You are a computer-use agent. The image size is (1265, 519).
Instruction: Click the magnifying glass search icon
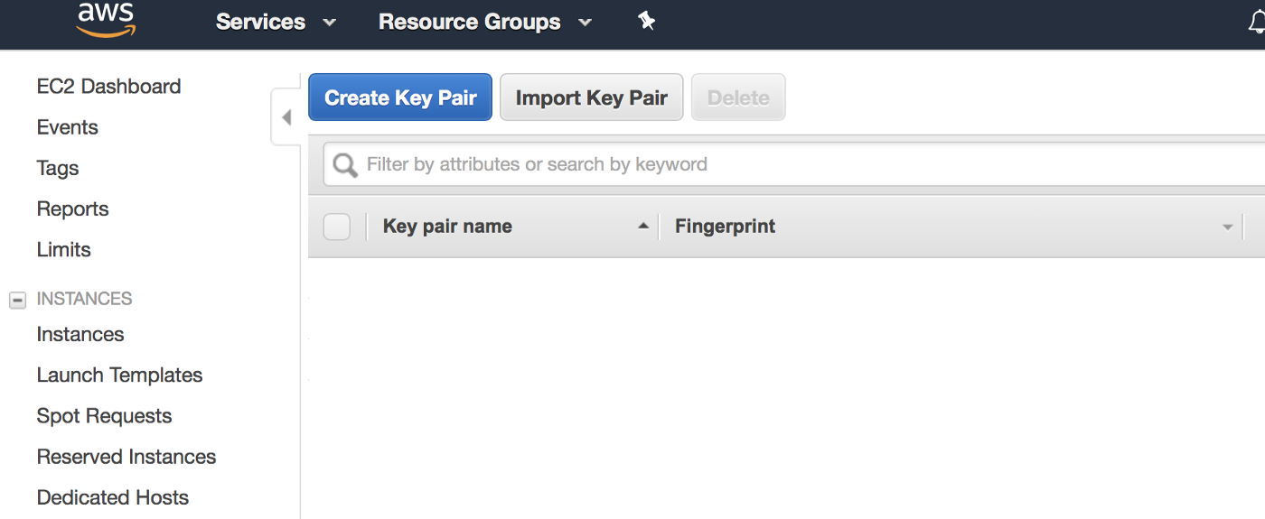point(345,164)
